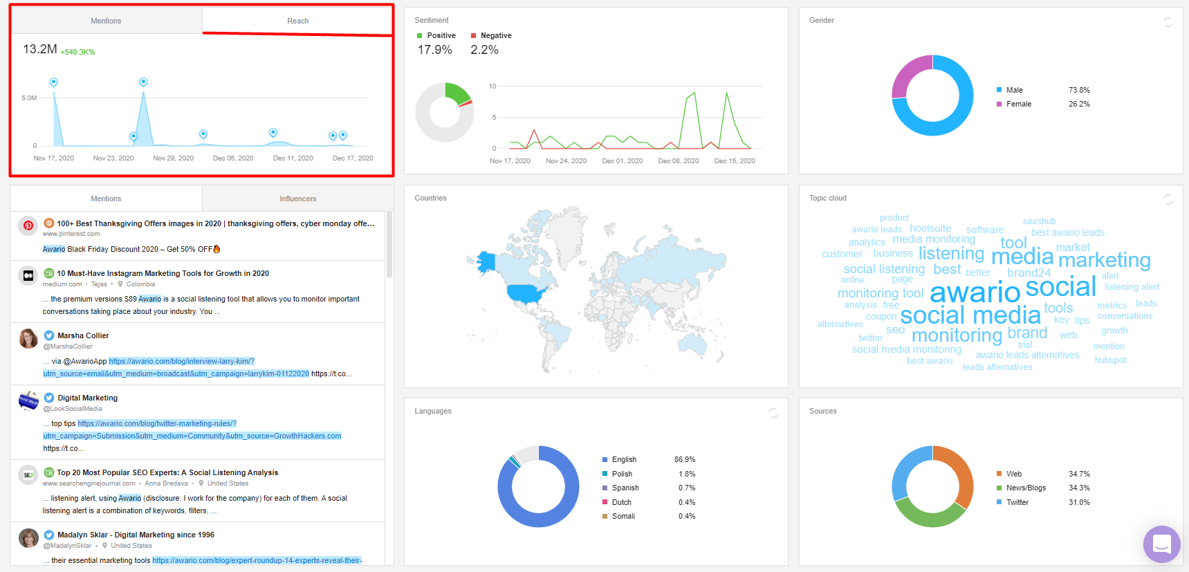Refresh icon on the Topic cloud widget

(x=1168, y=200)
